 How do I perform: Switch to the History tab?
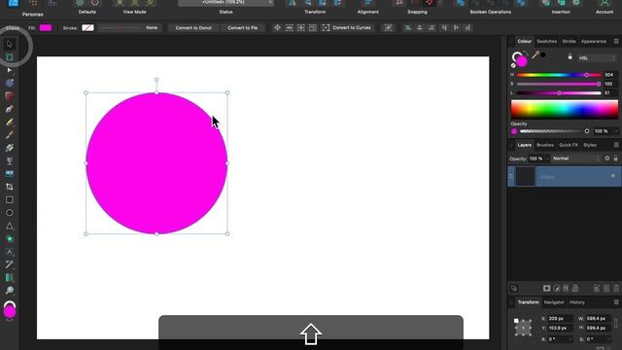click(x=576, y=302)
